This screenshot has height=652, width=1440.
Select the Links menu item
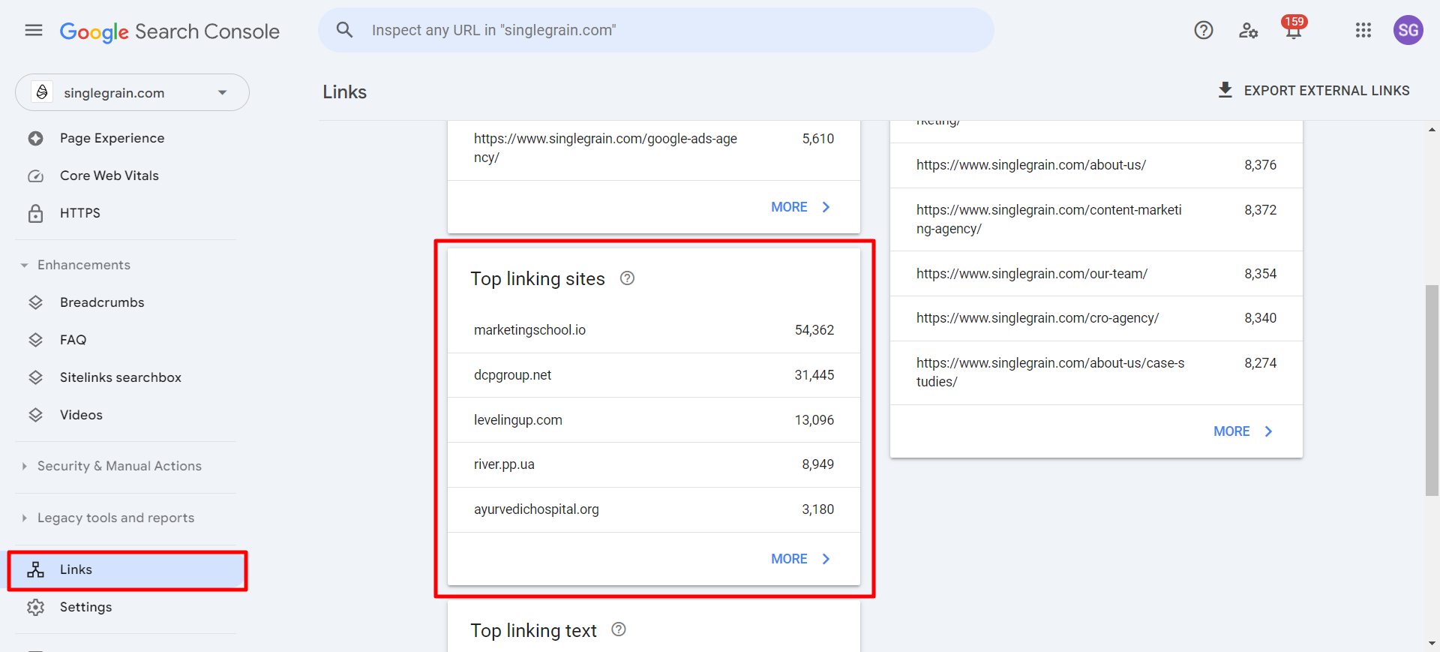coord(127,570)
